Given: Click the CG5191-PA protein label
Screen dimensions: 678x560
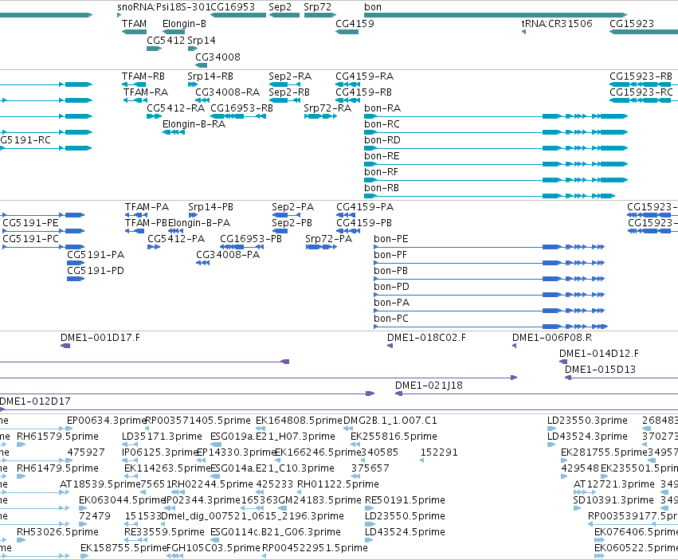Looking at the screenshot, I should tap(96, 255).
